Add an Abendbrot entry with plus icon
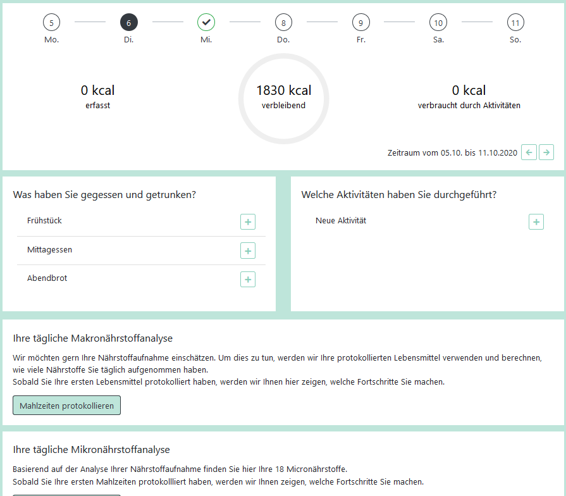The width and height of the screenshot is (566, 496). (x=248, y=280)
